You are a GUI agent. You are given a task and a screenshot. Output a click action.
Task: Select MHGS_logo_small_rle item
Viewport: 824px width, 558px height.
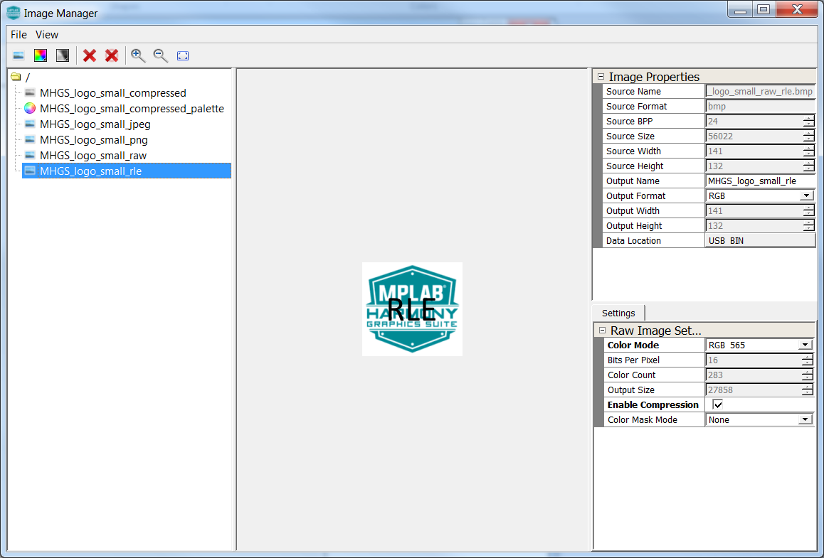pos(127,171)
